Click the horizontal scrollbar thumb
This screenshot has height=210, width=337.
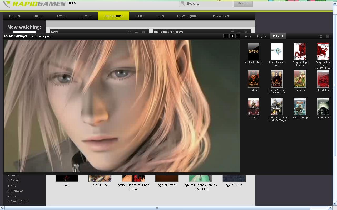point(157,208)
